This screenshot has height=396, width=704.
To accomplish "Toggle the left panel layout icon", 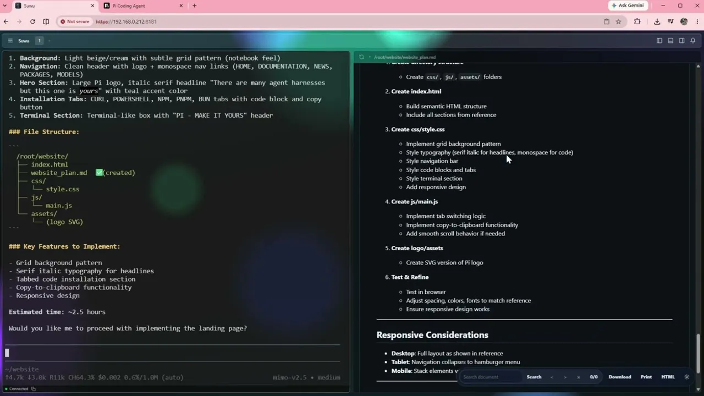I will 659,41.
